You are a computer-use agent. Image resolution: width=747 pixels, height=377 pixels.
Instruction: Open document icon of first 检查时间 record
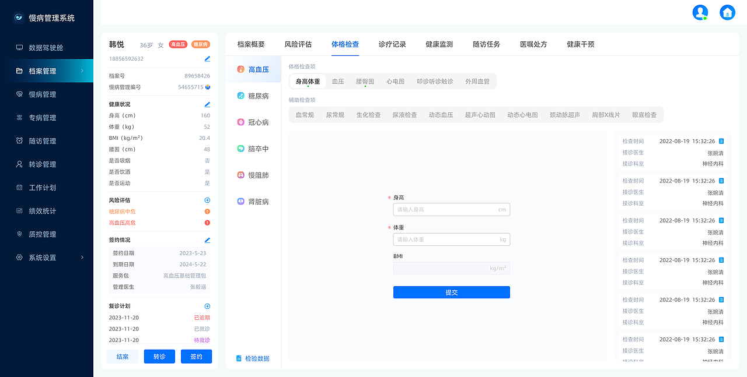[721, 141]
